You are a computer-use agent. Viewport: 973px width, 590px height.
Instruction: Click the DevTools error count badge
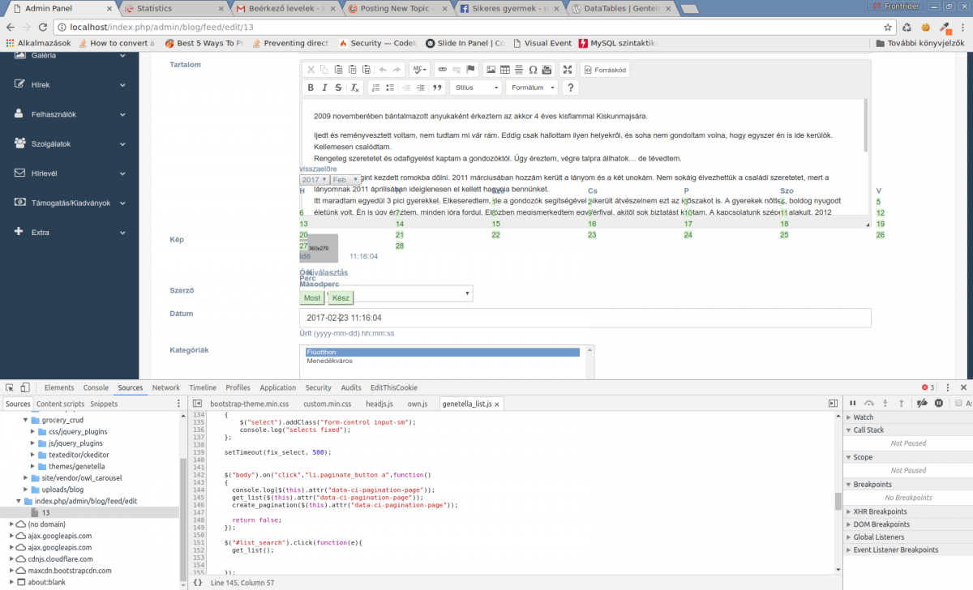click(x=928, y=387)
